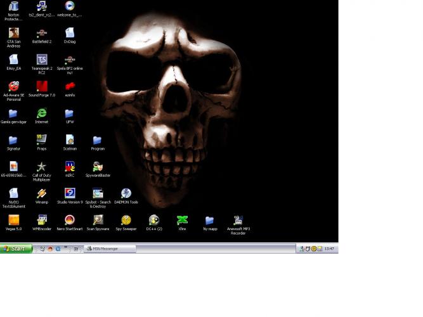Select the mIRC desktop icon
The height and width of the screenshot is (317, 423).
pyautogui.click(x=70, y=167)
